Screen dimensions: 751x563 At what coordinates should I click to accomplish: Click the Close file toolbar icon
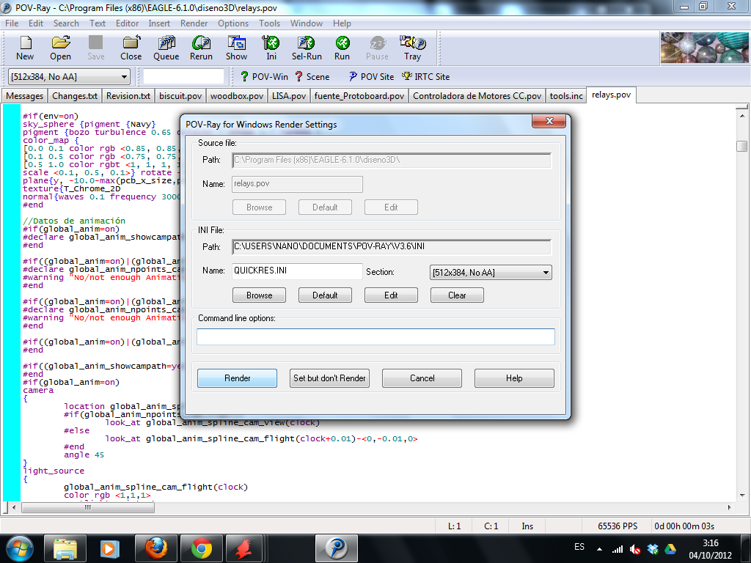131,48
